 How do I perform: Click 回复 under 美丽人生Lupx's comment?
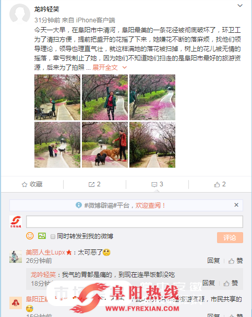[x=213, y=261]
